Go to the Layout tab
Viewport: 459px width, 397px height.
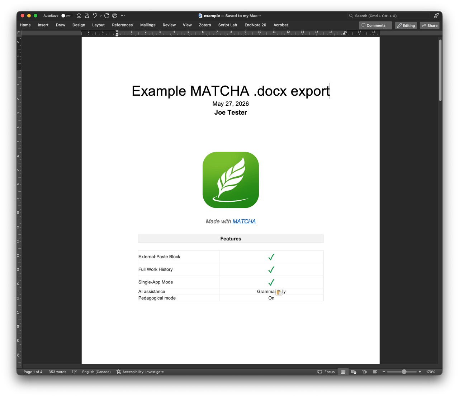tap(98, 25)
